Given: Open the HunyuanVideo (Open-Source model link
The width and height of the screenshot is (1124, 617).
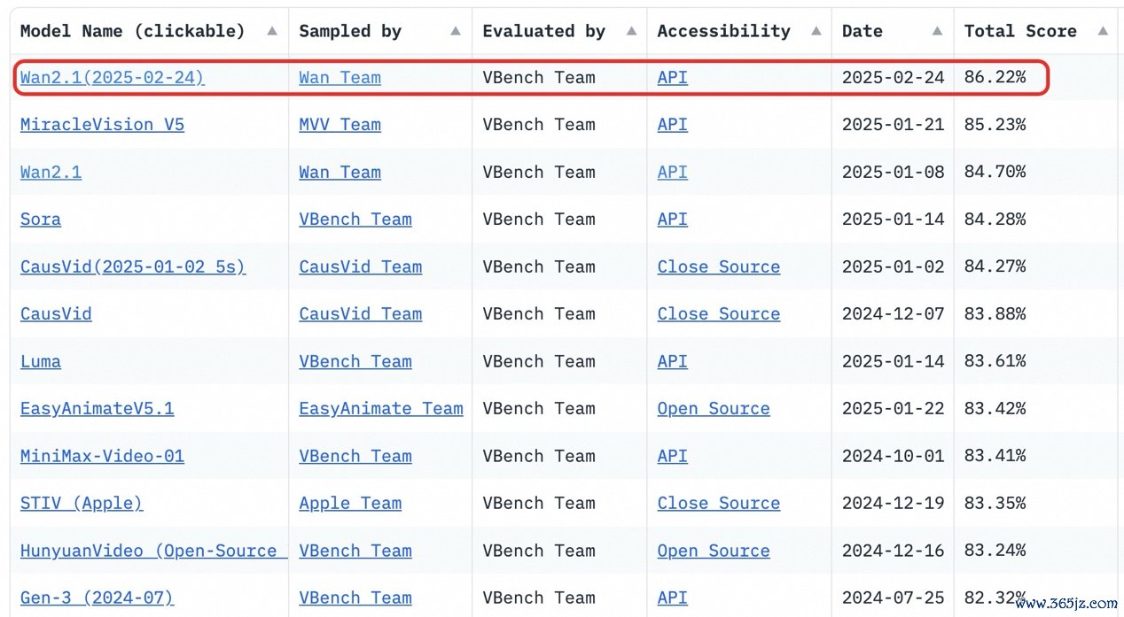Looking at the screenshot, I should click(153, 551).
